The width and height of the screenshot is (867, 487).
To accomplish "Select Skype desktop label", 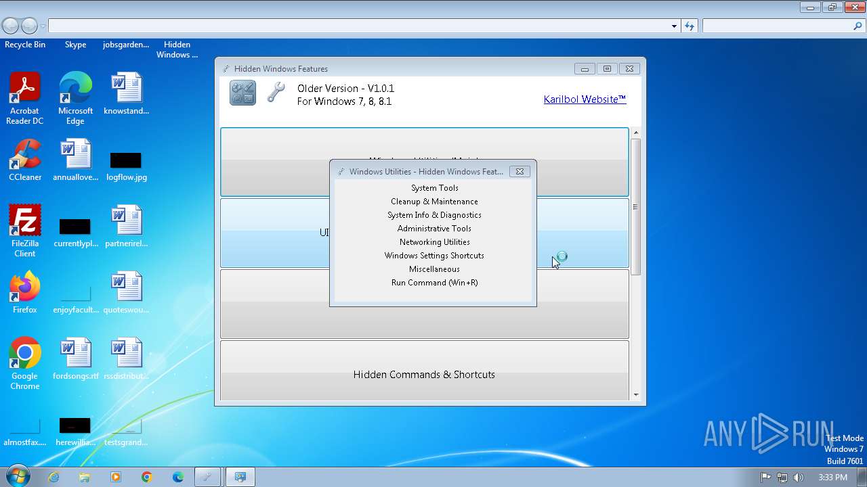I will point(75,45).
